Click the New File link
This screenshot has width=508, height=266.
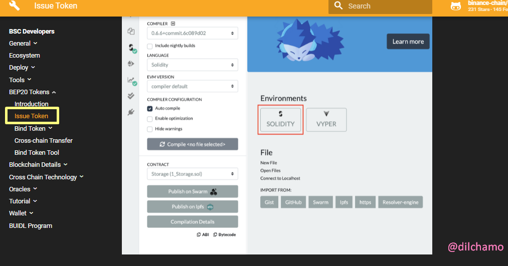(x=269, y=163)
